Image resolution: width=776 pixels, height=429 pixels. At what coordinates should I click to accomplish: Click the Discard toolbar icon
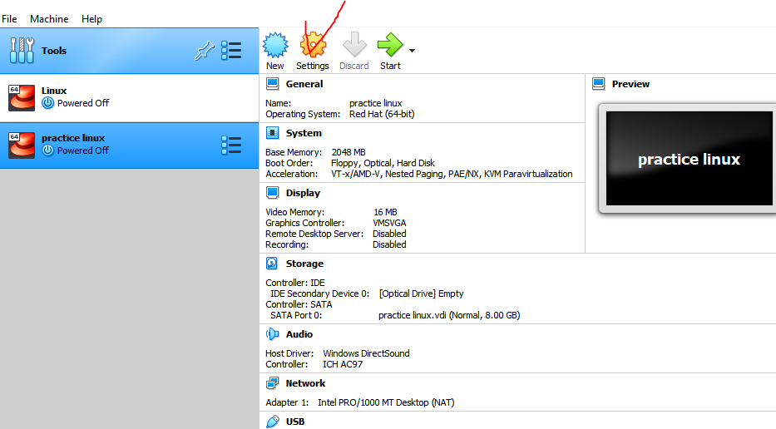[x=354, y=45]
